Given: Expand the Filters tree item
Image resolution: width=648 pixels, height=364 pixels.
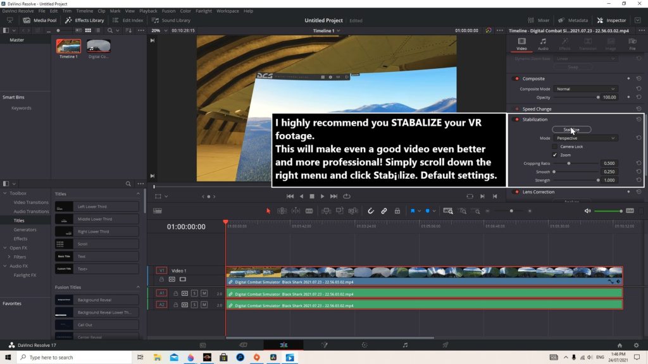Looking at the screenshot, I should [x=9, y=257].
